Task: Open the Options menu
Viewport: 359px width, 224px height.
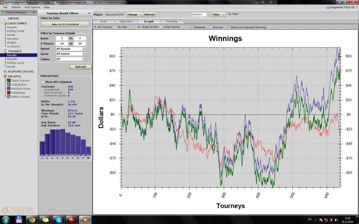Action: pos(16,7)
